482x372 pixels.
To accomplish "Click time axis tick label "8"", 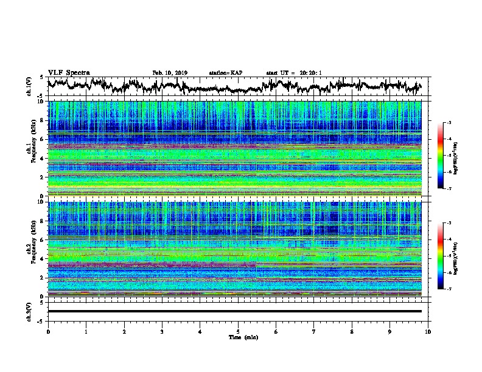I will point(352,332).
